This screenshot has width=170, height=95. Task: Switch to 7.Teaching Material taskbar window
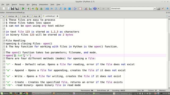pos(62,93)
